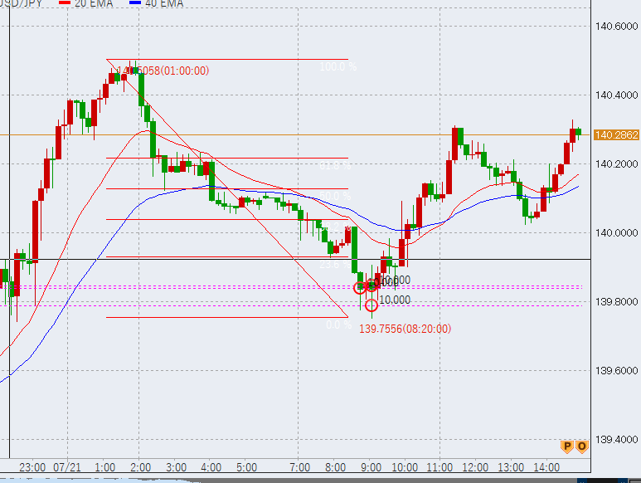641x483 pixels.
Task: Click the orange O order marker icon
Action: pyautogui.click(x=581, y=446)
